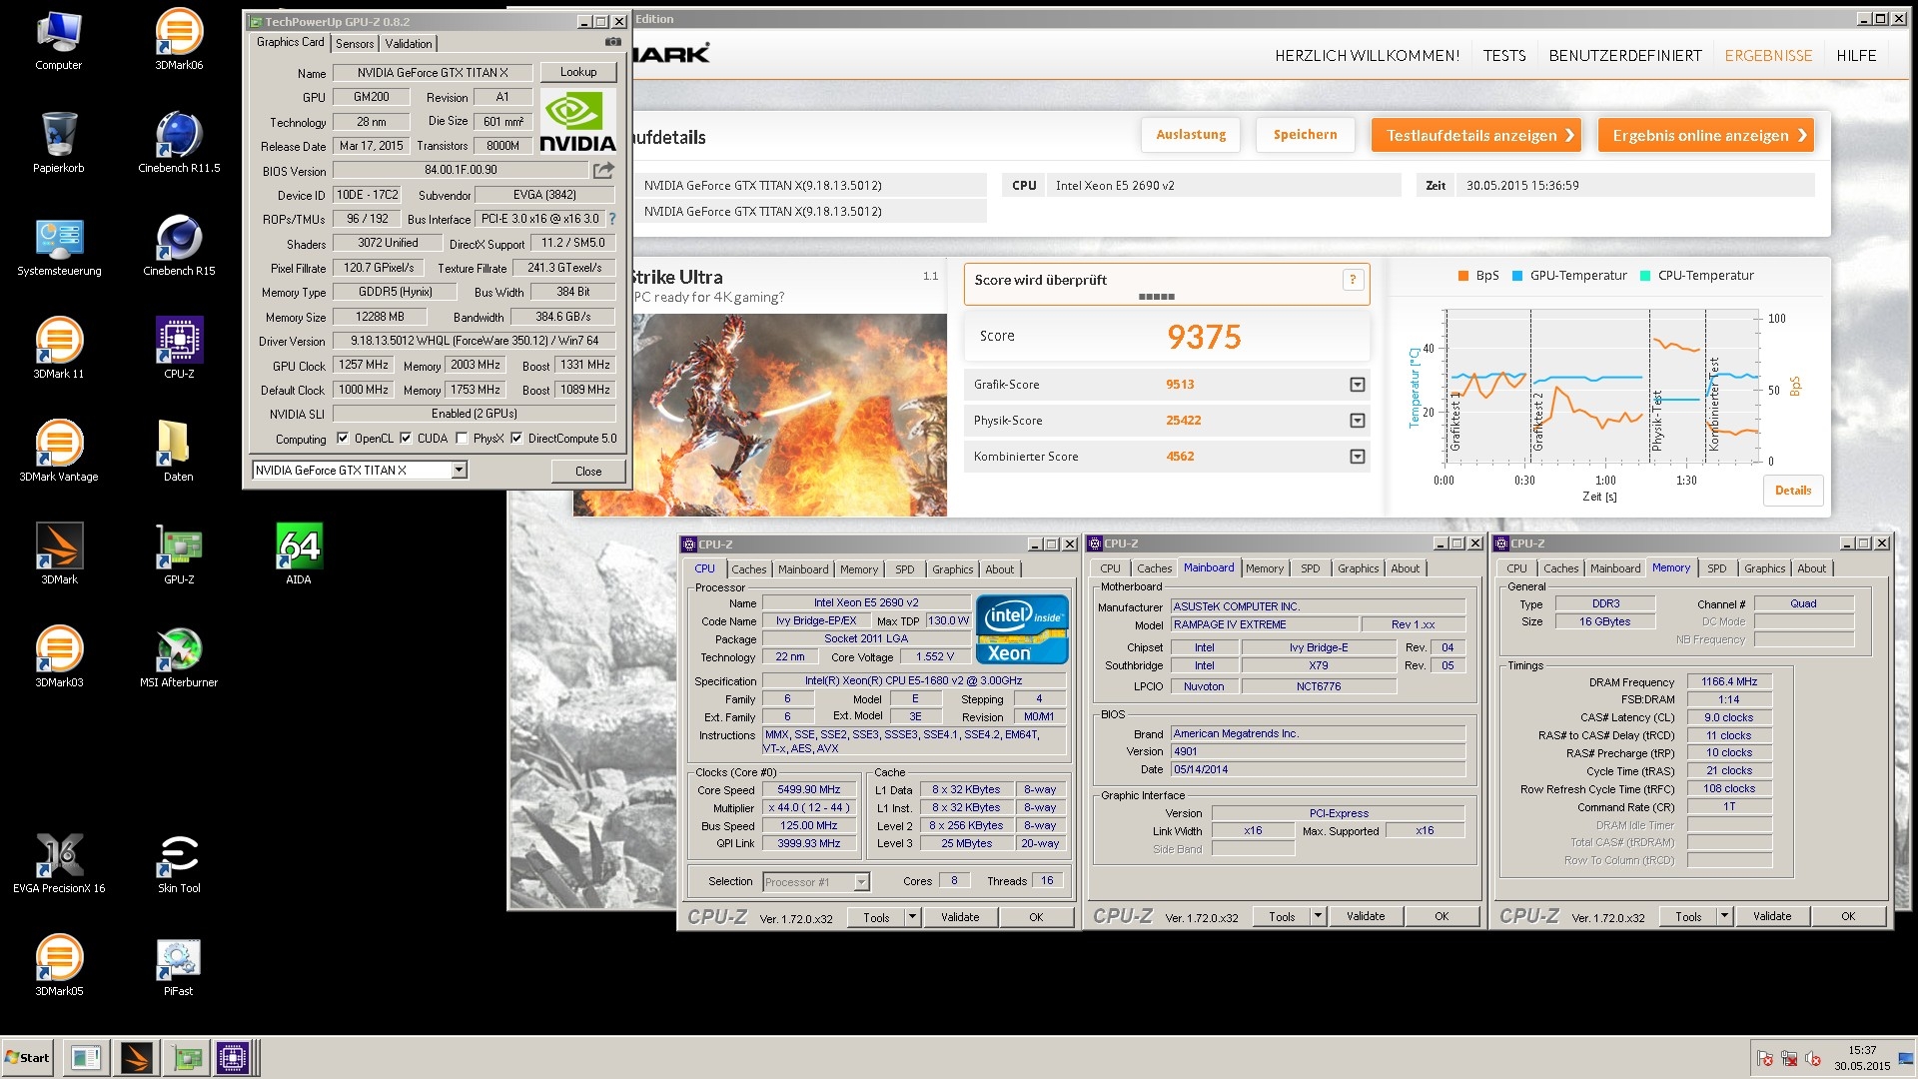Toggle the OpenCL checkbox in GPU-Z
The height and width of the screenshot is (1079, 1918).
click(343, 438)
